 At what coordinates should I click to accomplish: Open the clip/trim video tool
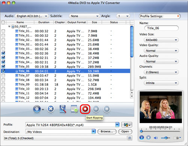point(63,109)
